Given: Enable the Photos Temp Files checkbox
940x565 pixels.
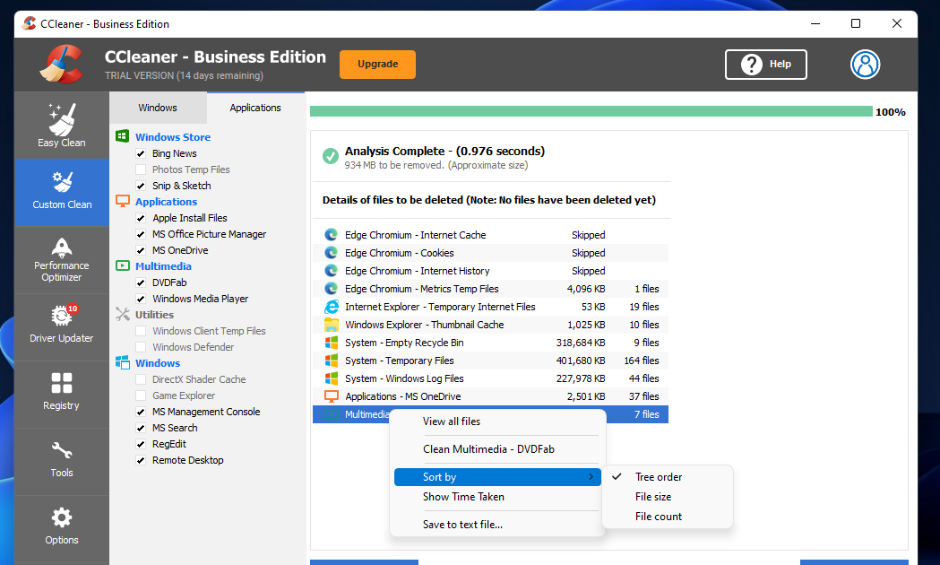Looking at the screenshot, I should point(141,169).
